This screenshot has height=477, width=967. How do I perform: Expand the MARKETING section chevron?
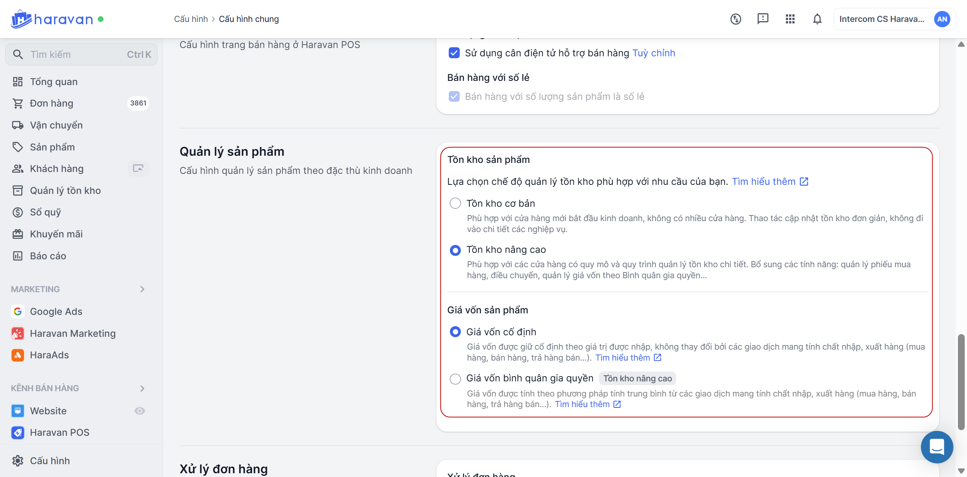(142, 289)
